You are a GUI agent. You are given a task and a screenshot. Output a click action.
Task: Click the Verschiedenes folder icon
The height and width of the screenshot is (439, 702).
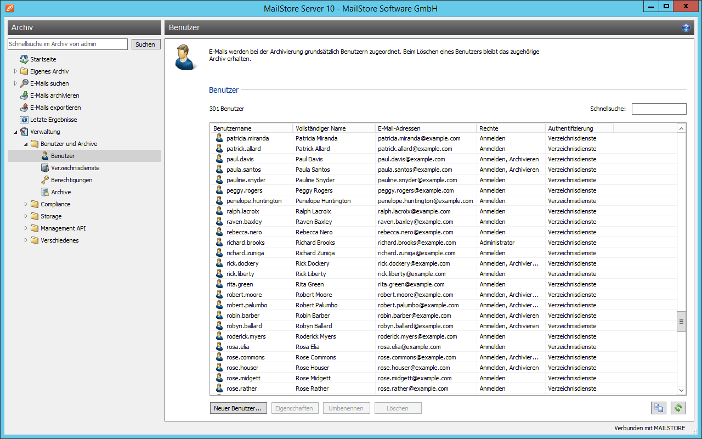34,240
